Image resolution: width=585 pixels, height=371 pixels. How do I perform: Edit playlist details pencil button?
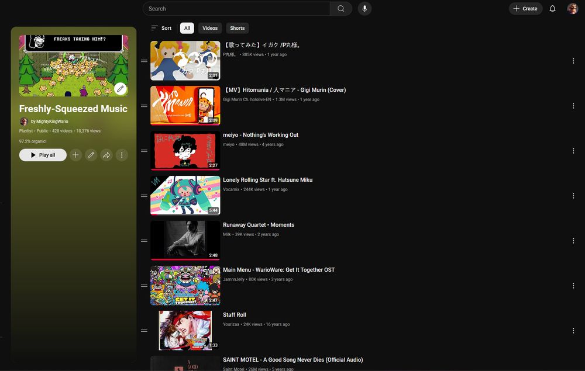coord(91,155)
